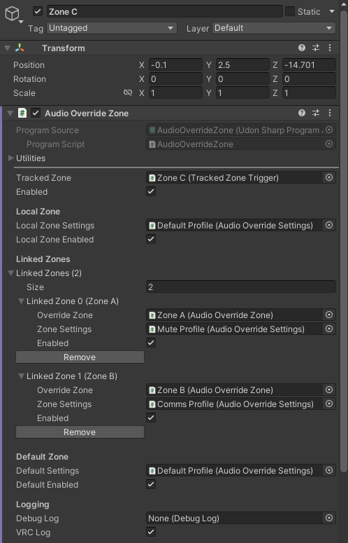The image size is (348, 543).
Task: Toggle the Static checkbox
Action: (290, 11)
